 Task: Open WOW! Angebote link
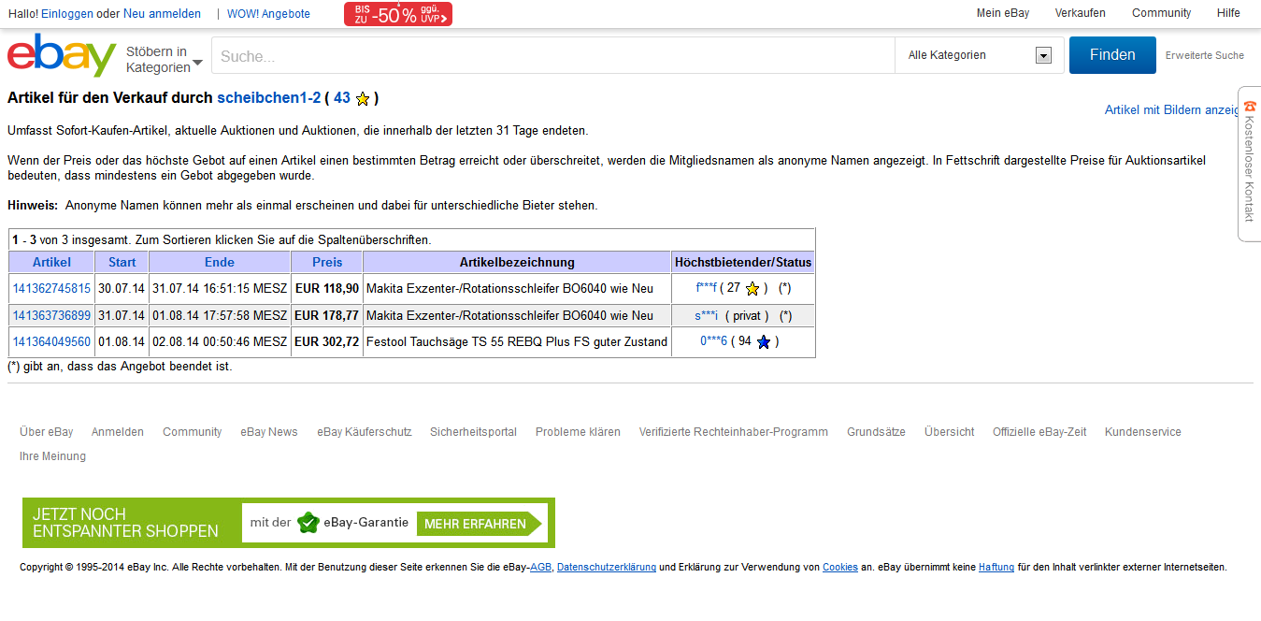[x=268, y=14]
